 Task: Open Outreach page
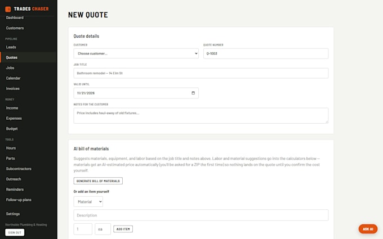[14, 179]
